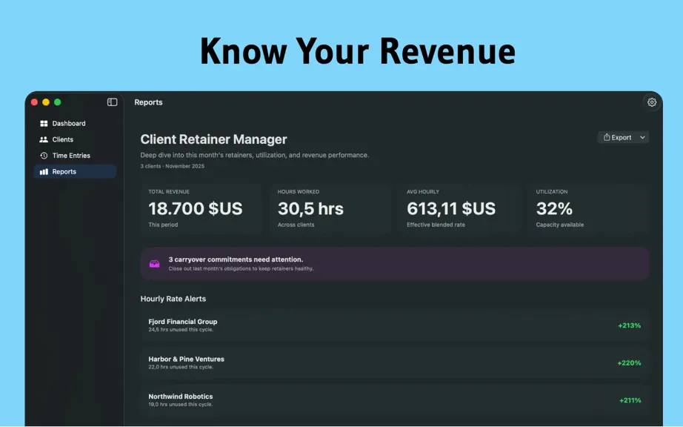Go to Clients in sidebar
The width and height of the screenshot is (683, 427).
pyautogui.click(x=75, y=139)
